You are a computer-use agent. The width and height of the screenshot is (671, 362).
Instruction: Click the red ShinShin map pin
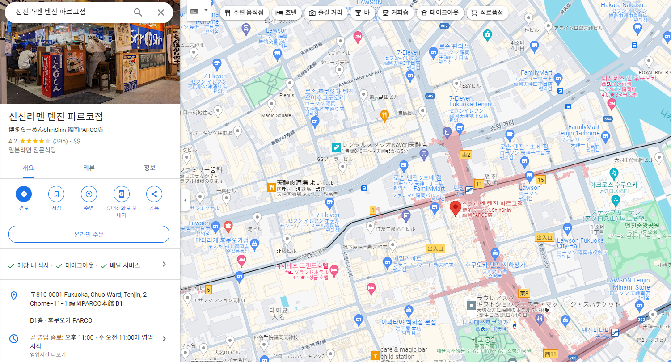point(455,209)
